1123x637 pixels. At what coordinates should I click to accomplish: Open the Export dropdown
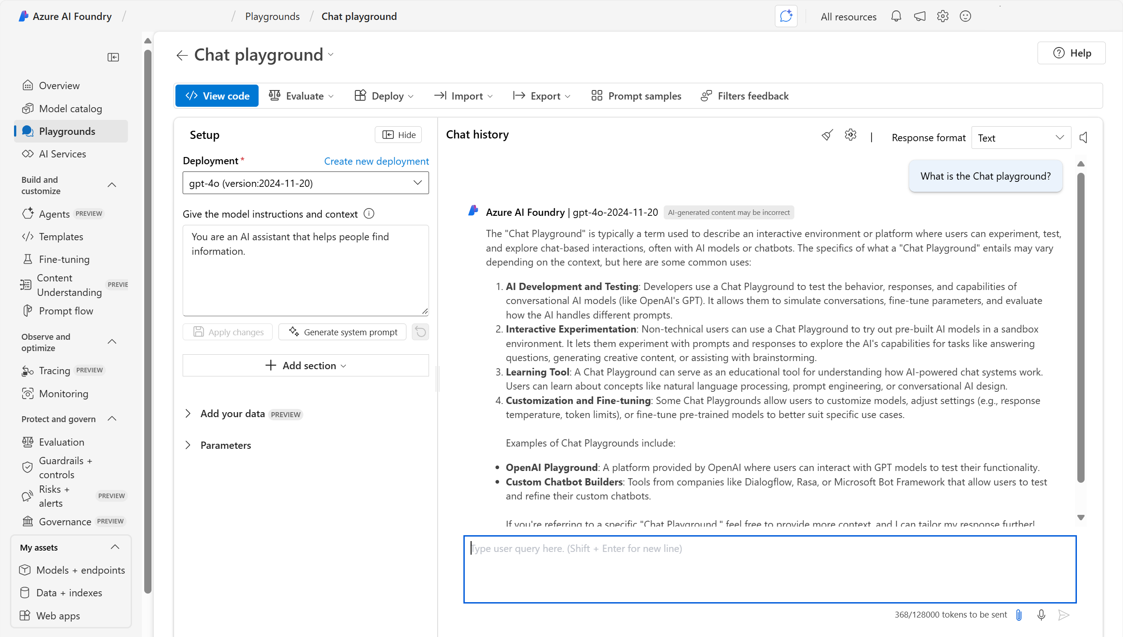tap(542, 96)
